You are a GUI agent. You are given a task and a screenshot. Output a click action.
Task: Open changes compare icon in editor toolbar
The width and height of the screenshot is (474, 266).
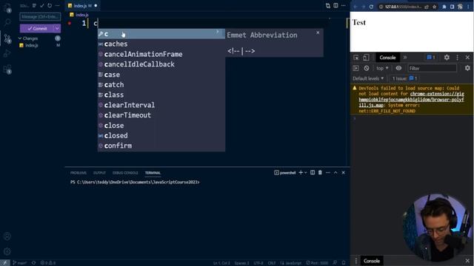point(328,5)
